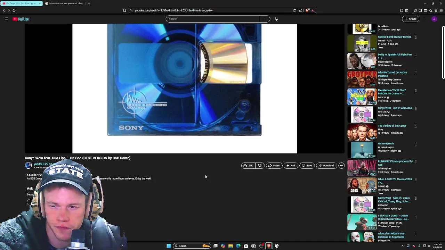Open the account avatar menu
This screenshot has height=250, width=445.
point(434,19)
